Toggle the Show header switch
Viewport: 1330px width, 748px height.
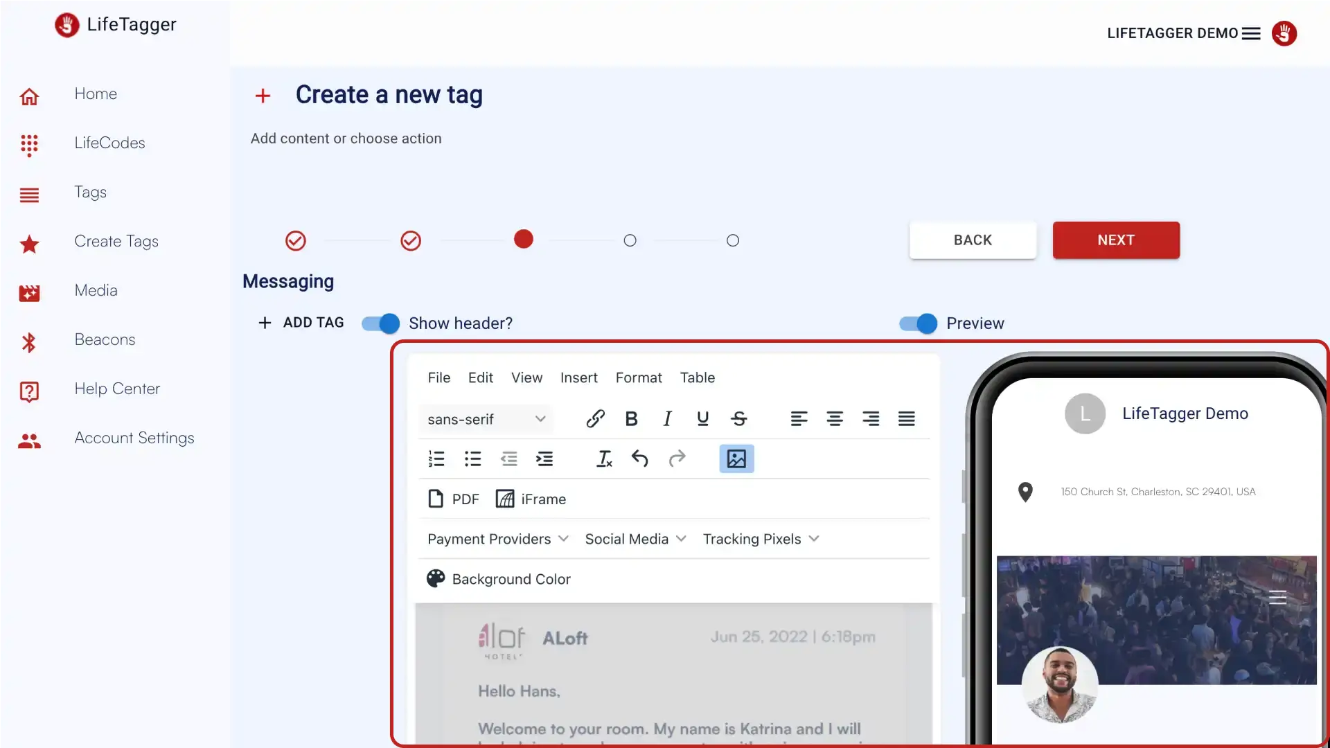click(381, 323)
